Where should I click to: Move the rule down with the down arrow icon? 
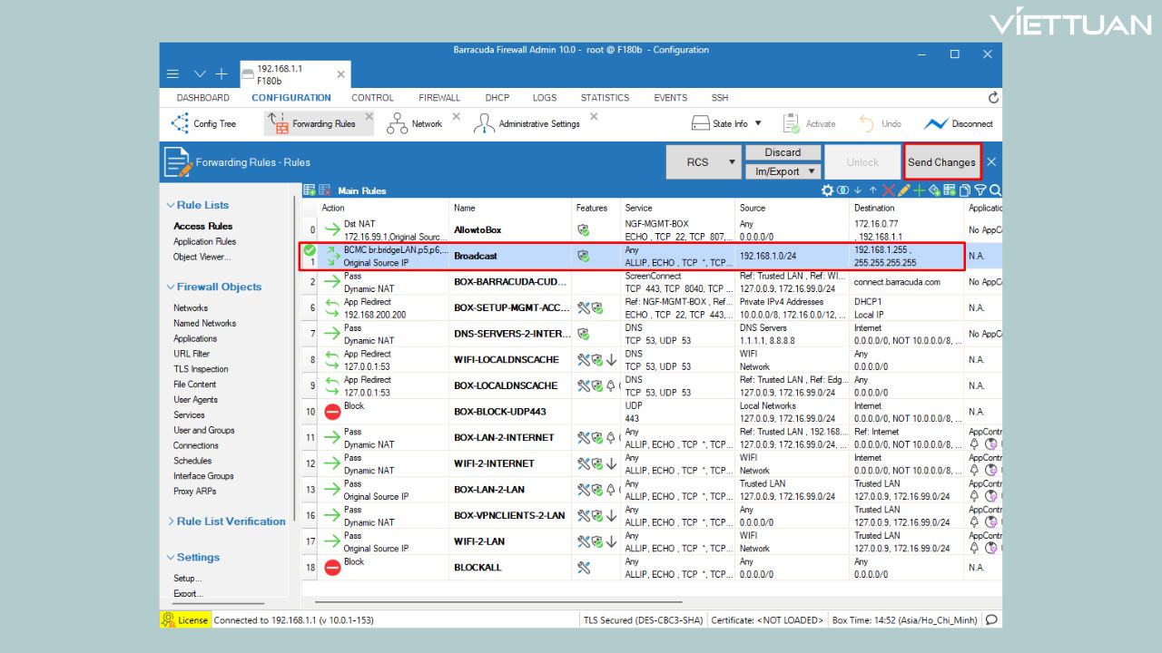click(858, 190)
